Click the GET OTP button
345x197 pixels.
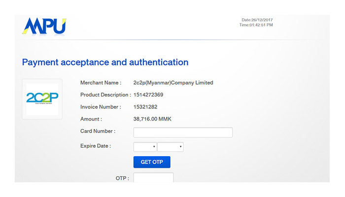[x=152, y=162]
